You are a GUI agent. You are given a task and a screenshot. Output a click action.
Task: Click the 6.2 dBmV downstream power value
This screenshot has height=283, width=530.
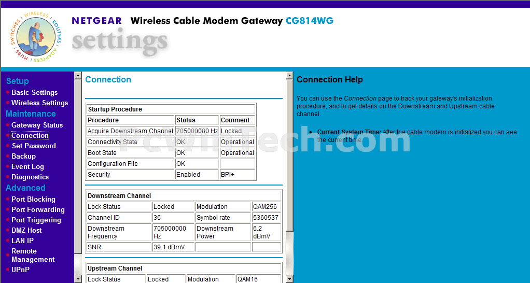coord(267,232)
